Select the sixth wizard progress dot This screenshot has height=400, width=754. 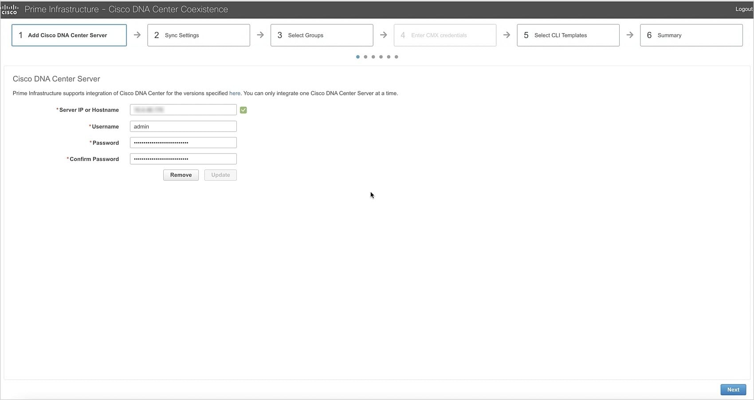coord(397,57)
